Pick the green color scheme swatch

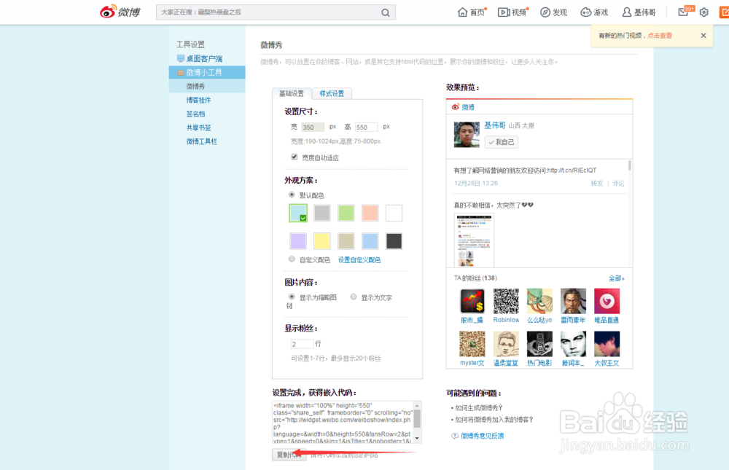(346, 213)
